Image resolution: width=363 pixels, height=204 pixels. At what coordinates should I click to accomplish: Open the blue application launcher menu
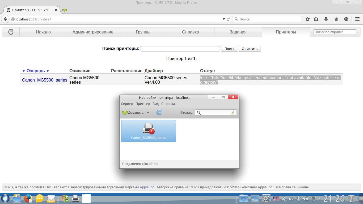click(x=5, y=198)
